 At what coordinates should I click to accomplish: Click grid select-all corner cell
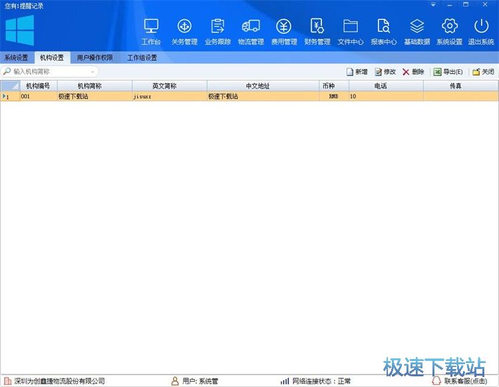(x=10, y=86)
